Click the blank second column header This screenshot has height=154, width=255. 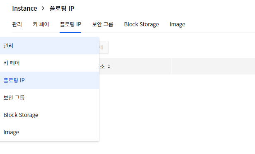pyautogui.click(x=213, y=66)
